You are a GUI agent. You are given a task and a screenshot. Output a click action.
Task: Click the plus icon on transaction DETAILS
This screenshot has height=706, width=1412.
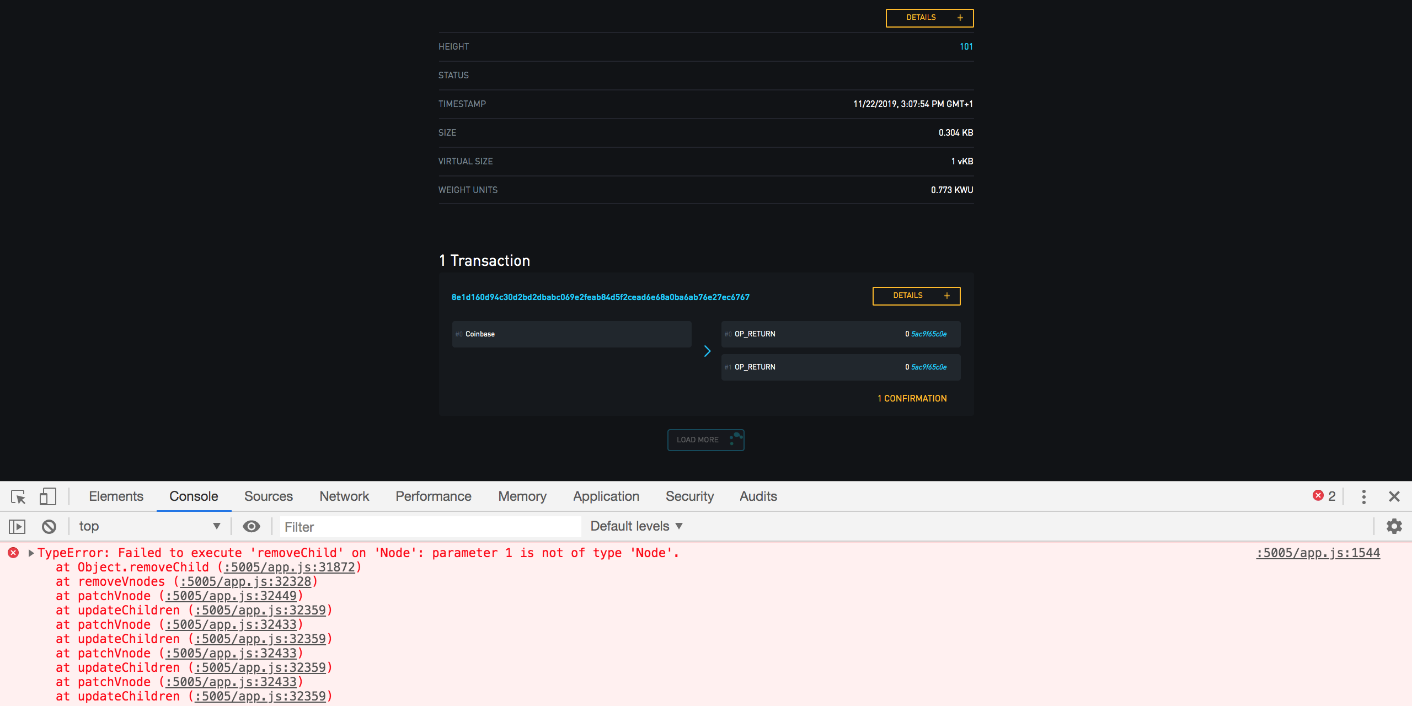946,296
